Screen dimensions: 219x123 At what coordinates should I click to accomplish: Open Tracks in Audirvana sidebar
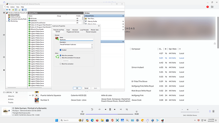(10, 102)
